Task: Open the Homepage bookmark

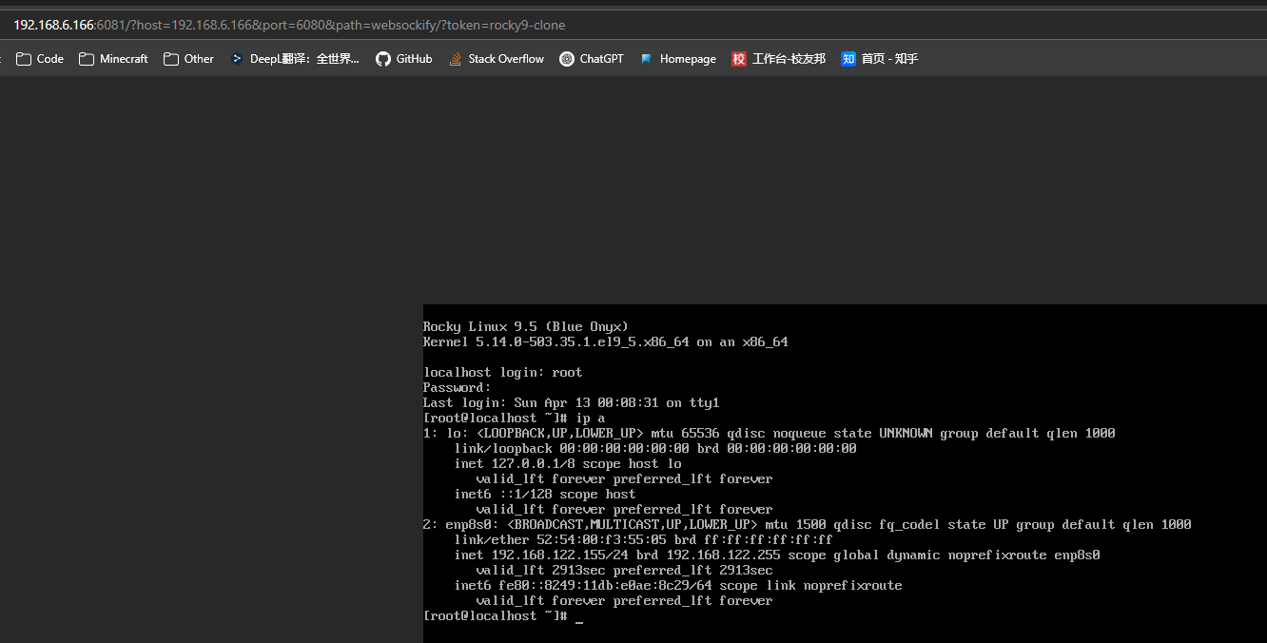Action: point(678,59)
